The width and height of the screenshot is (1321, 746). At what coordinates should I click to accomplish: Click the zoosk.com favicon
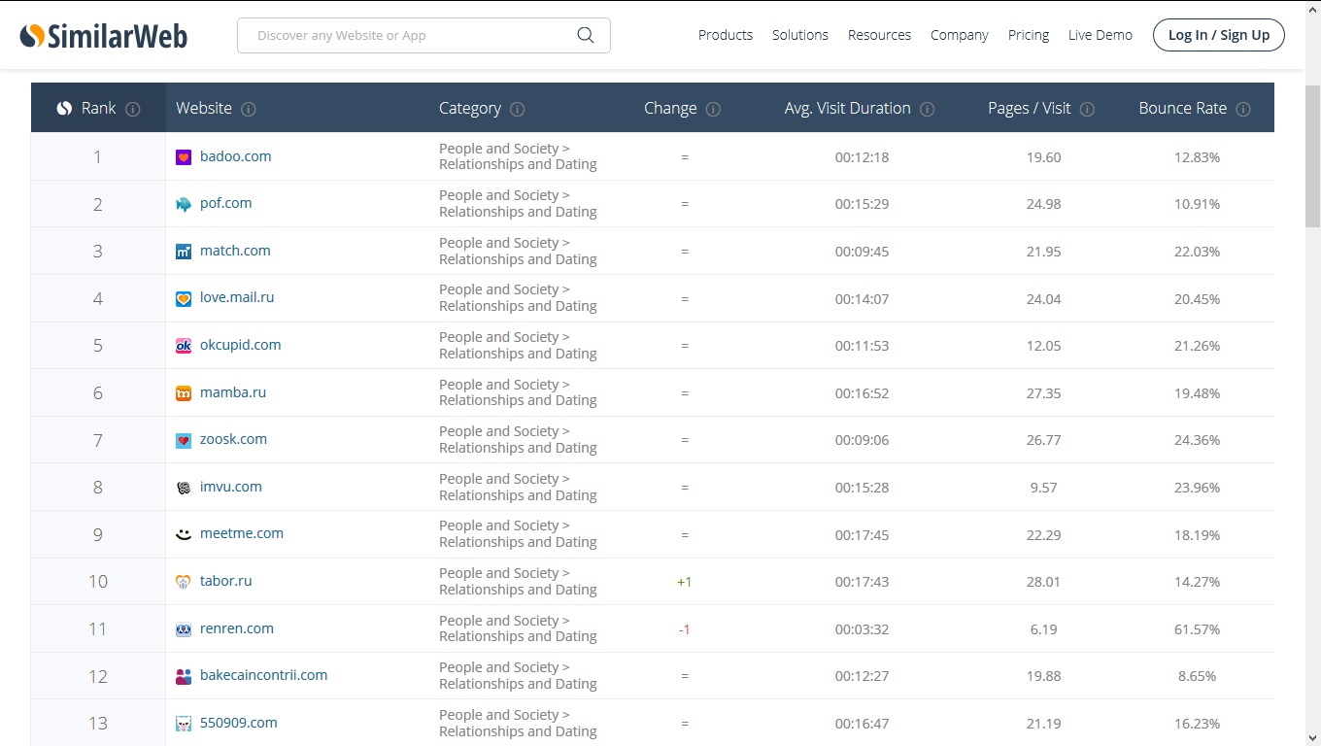[x=184, y=440]
